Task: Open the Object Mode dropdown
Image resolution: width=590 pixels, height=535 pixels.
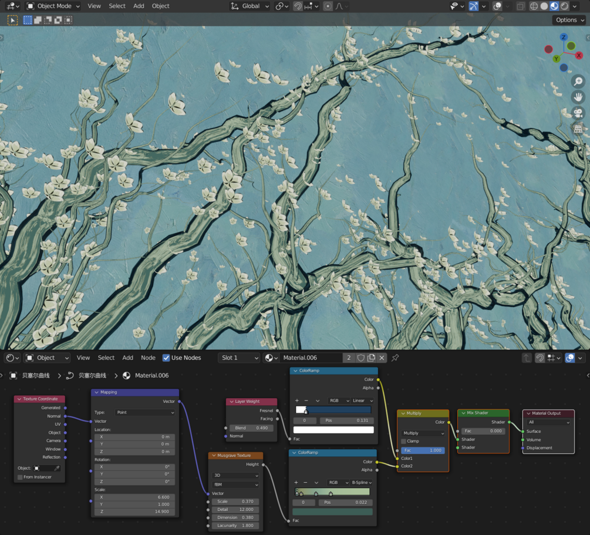Action: click(x=53, y=6)
